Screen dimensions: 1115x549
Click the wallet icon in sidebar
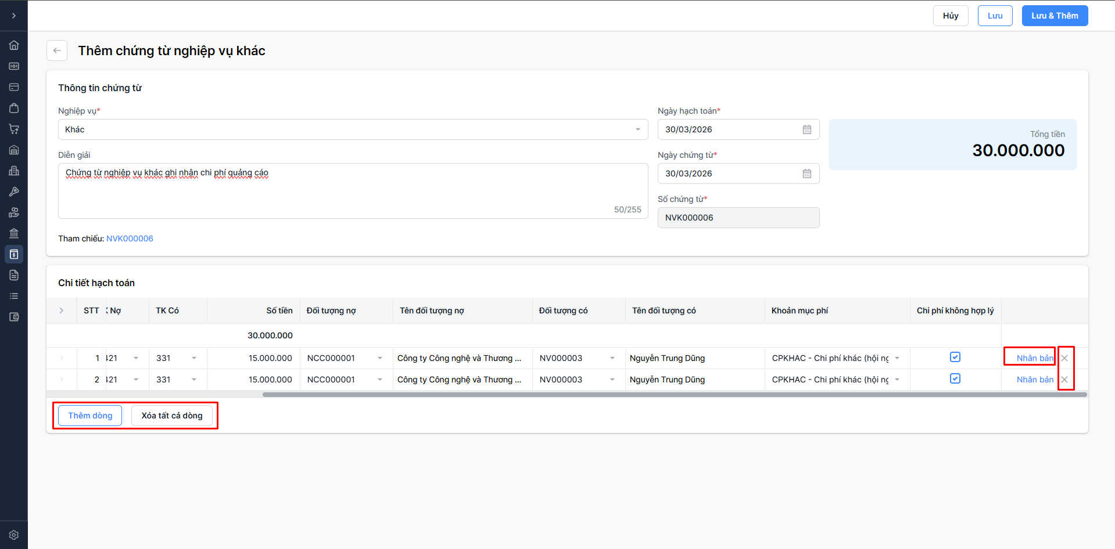[x=14, y=317]
